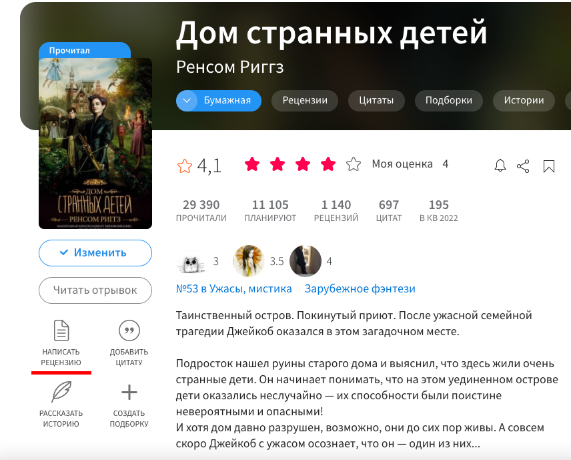Screen dimensions: 571x460
Task: Click the write review document icon
Action: click(x=61, y=330)
